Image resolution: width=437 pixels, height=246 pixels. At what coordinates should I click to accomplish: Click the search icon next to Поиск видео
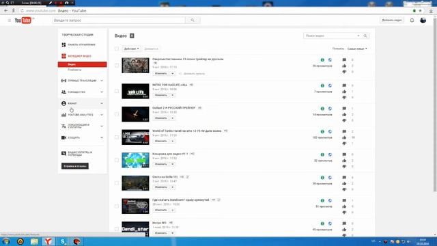coord(365,36)
